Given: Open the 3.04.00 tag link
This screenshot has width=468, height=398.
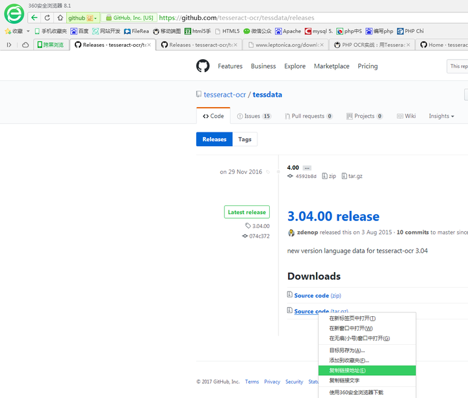Looking at the screenshot, I should pyautogui.click(x=257, y=226).
